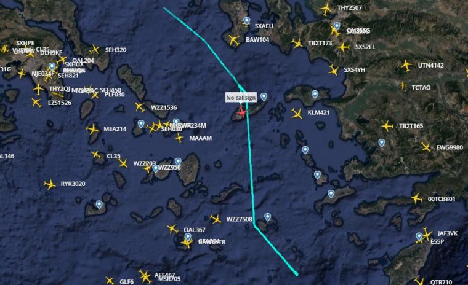The width and height of the screenshot is (468, 285).
Task: Open the airport pin near SXAEU
Action: click(246, 21)
